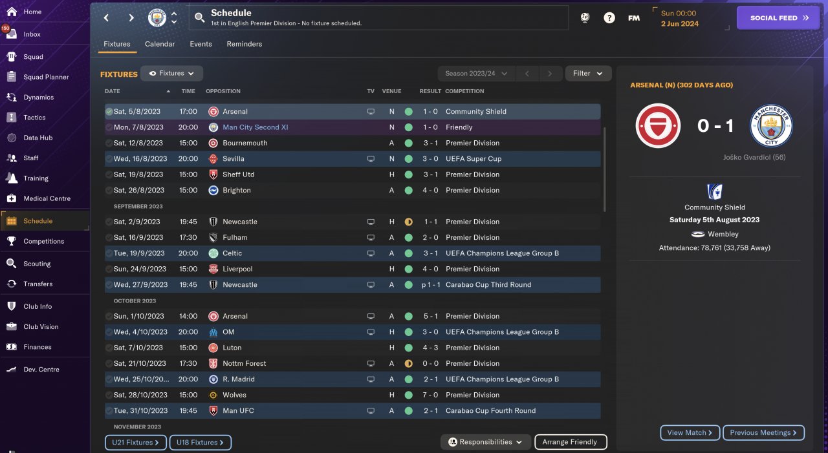The height and width of the screenshot is (453, 828).
Task: Switch to the Calendar tab
Action: pos(160,44)
